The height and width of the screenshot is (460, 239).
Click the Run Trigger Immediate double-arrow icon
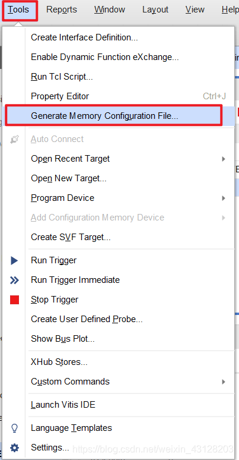pos(14,280)
